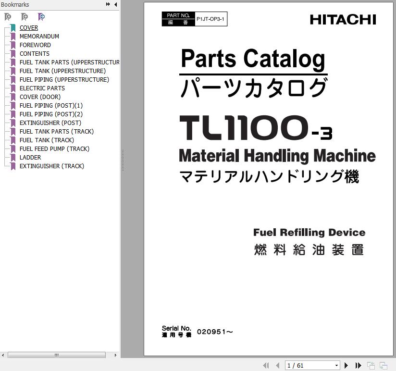Add a new bookmark
The width and height of the screenshot is (396, 371).
[25, 17]
